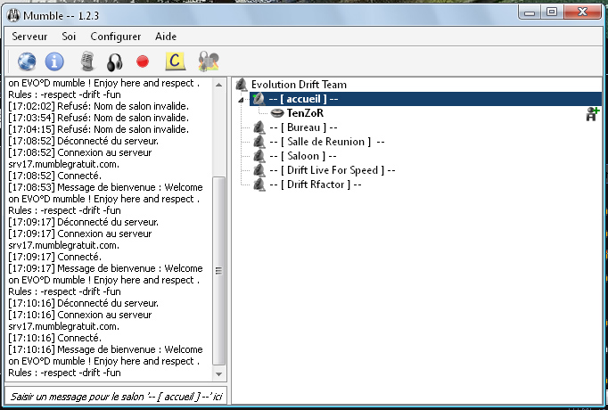Click the Saloon channel icon
Screen dimensions: 608x410
pyautogui.click(x=259, y=156)
